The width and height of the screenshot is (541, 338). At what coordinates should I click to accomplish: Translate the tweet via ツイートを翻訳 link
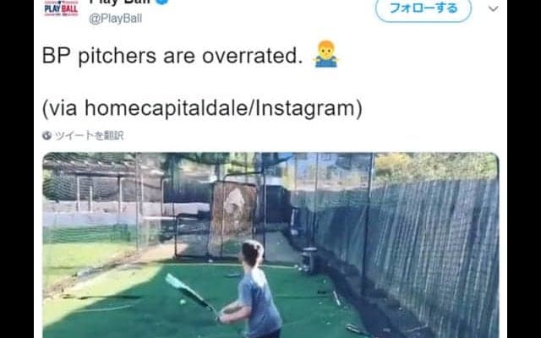89,135
